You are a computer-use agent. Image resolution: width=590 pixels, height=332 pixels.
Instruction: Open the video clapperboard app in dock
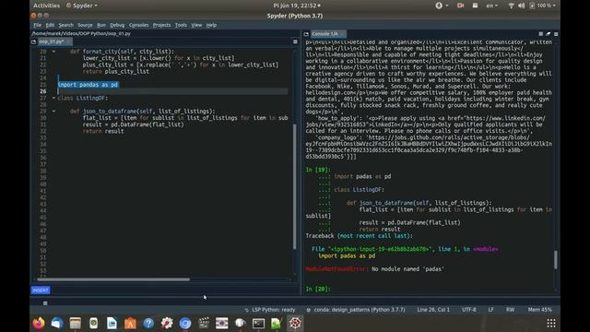[204, 324]
